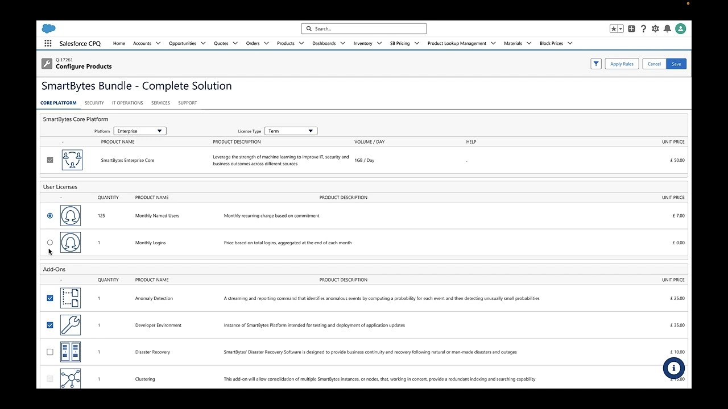
Task: Open the Setup gear icon
Action: click(x=655, y=28)
